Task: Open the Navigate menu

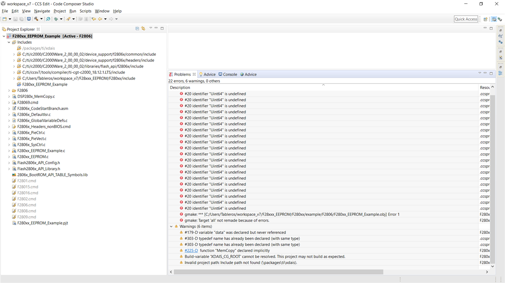Action: pyautogui.click(x=42, y=11)
